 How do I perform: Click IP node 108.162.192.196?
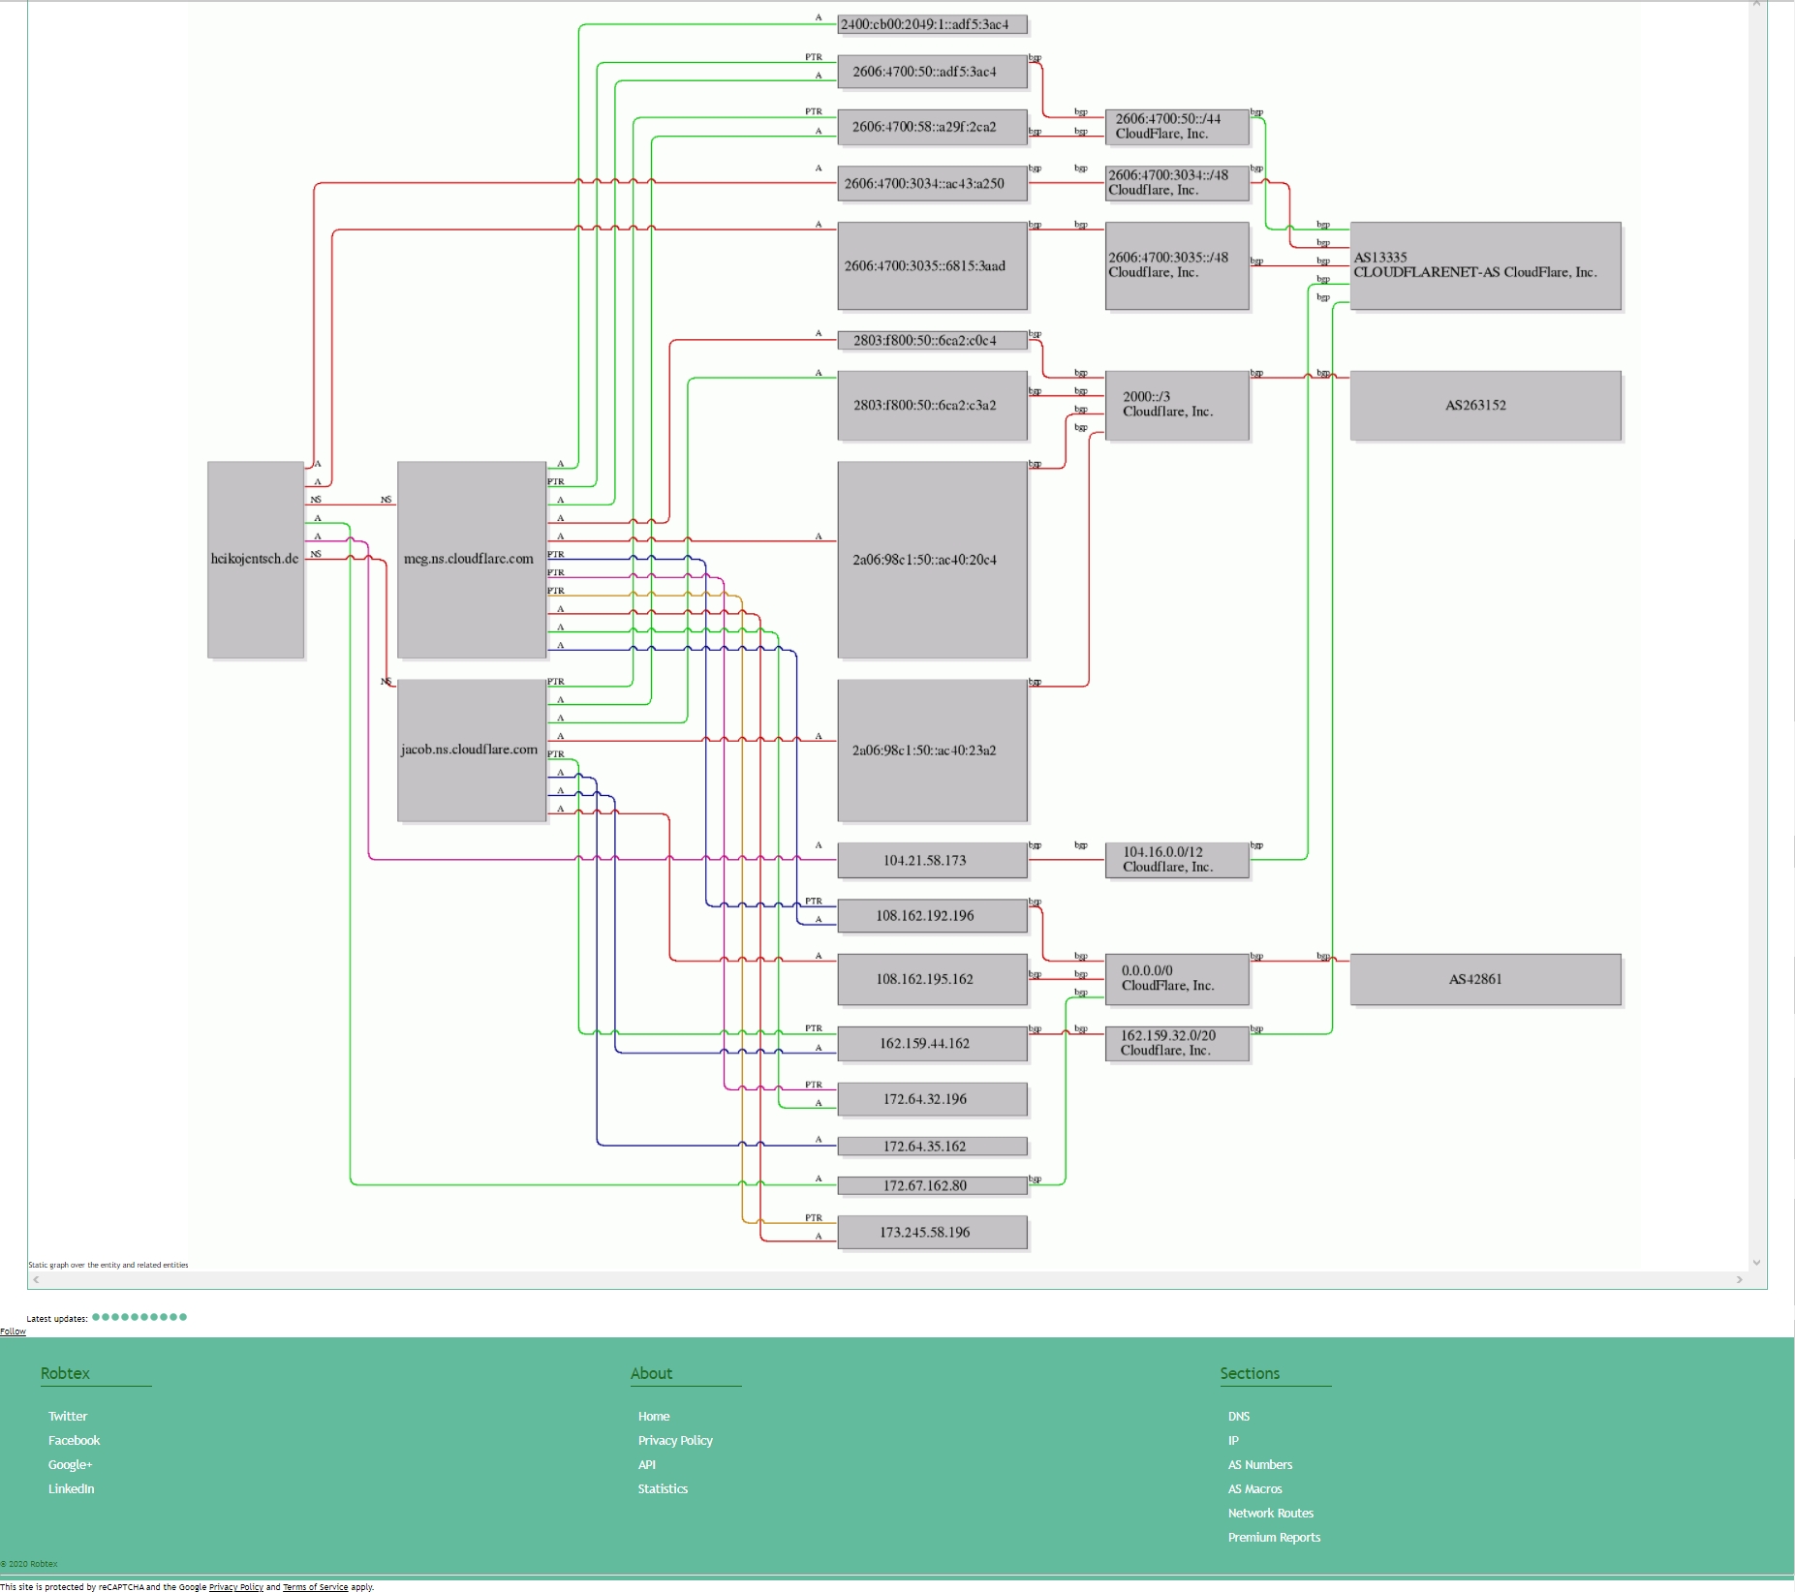pos(932,915)
